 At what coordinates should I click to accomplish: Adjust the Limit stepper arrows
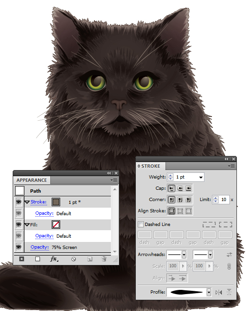216,200
